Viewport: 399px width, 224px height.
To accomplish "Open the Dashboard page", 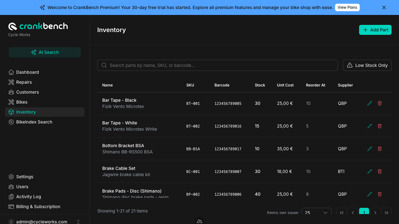I will [x=27, y=72].
